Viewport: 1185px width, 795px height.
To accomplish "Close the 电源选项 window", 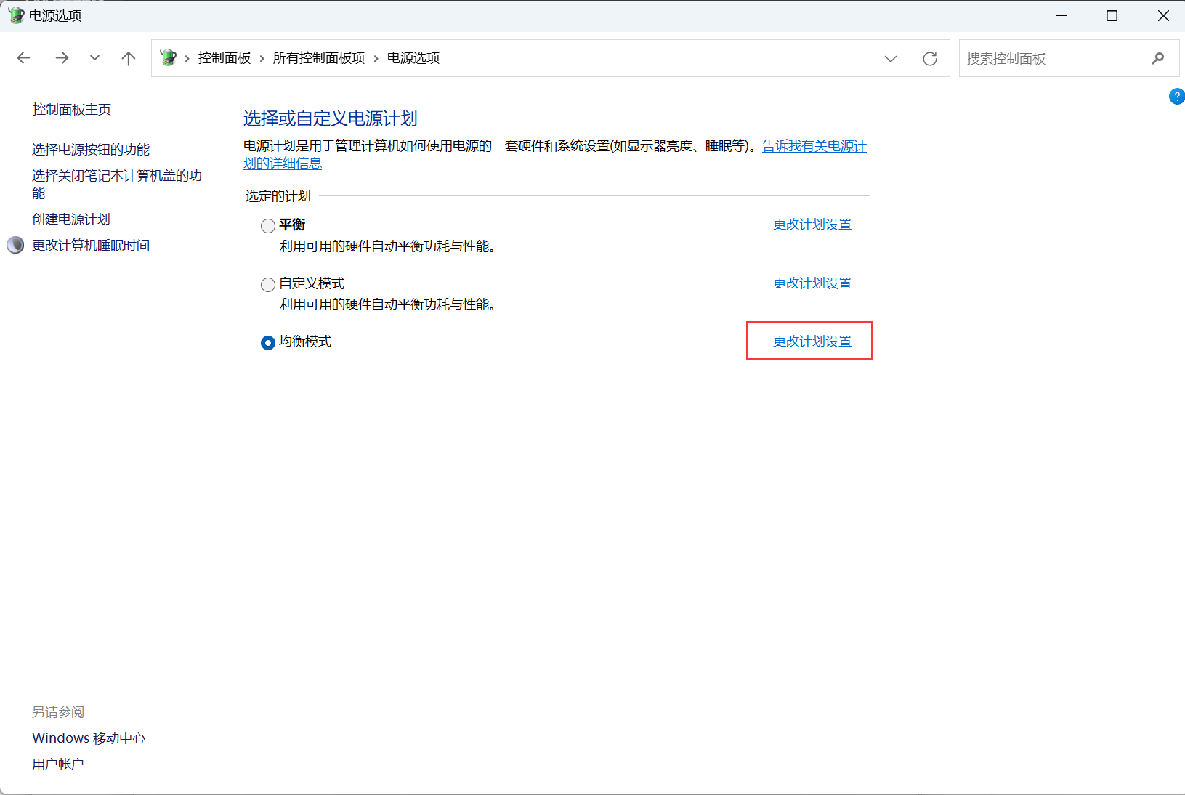I will pos(1162,15).
